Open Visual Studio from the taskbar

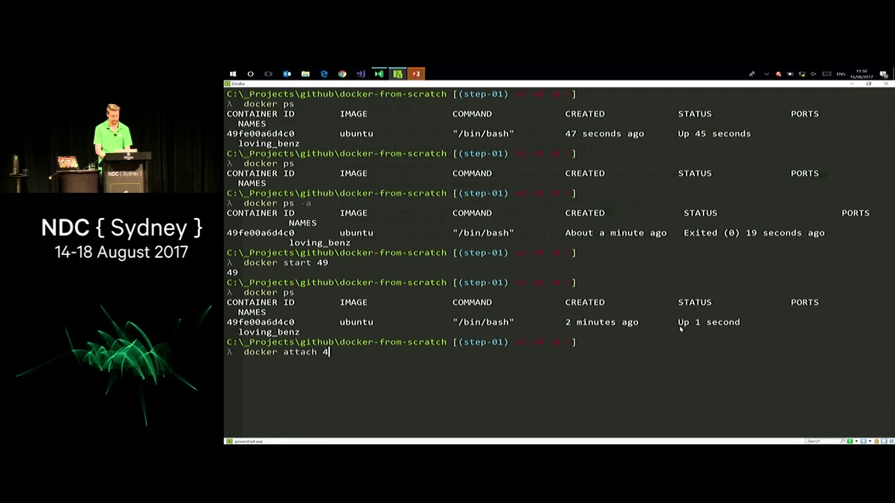(x=360, y=73)
